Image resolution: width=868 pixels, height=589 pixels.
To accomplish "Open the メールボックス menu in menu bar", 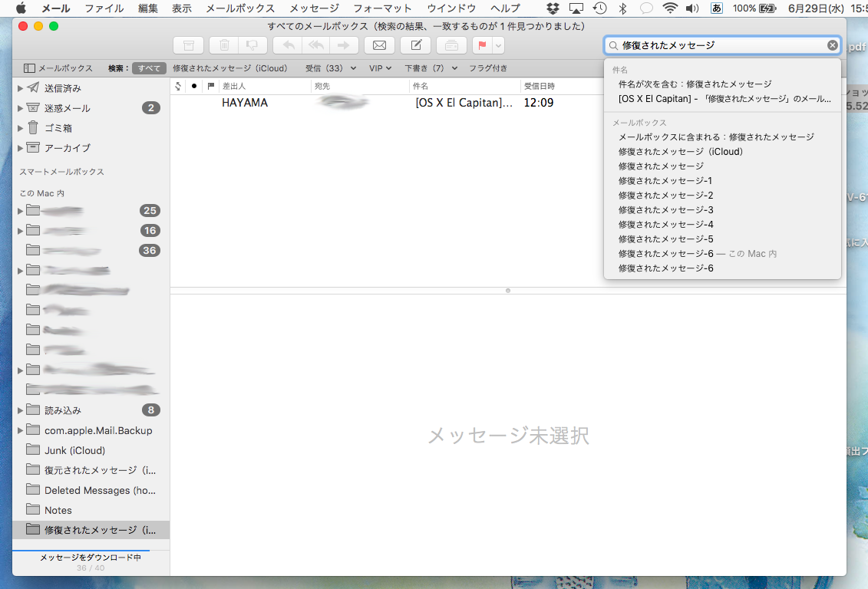I will 240,8.
